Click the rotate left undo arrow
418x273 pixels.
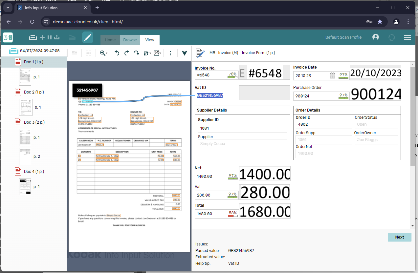point(117,53)
